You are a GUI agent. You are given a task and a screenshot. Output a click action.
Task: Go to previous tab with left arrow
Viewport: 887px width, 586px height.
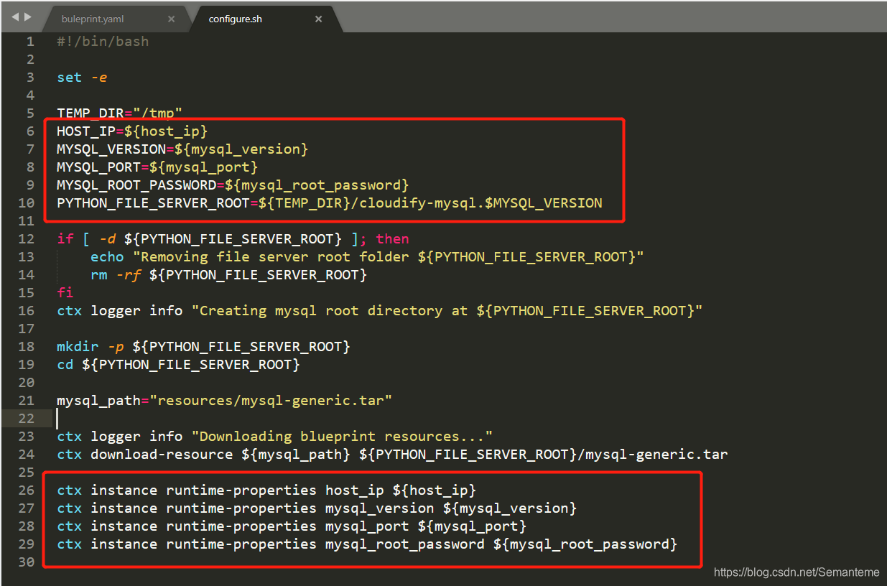click(15, 16)
